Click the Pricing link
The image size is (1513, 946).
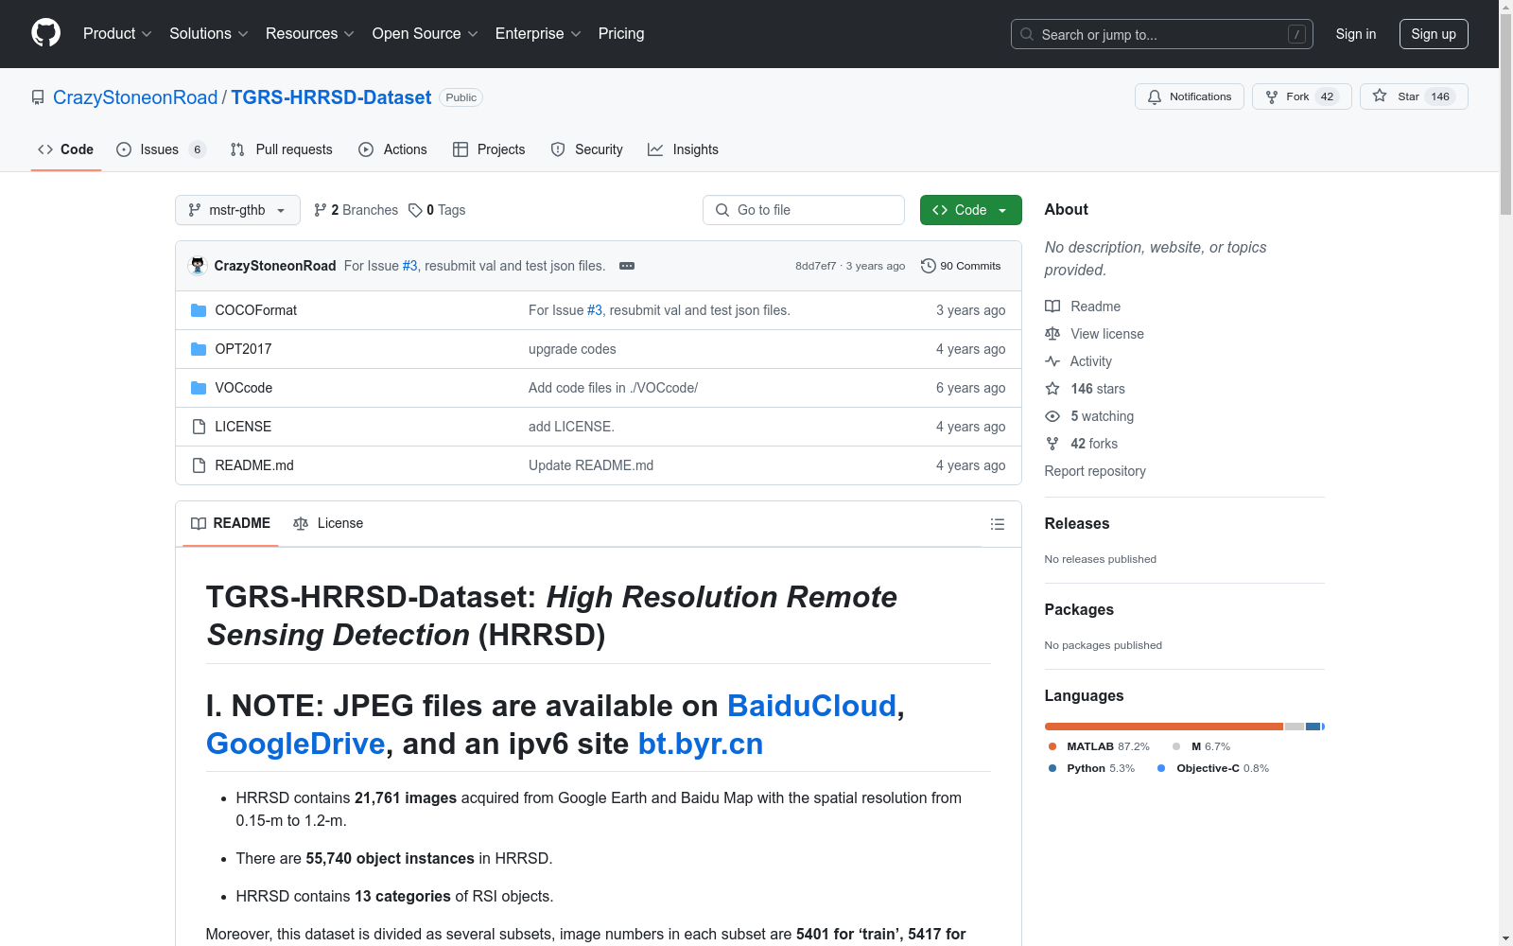click(621, 33)
